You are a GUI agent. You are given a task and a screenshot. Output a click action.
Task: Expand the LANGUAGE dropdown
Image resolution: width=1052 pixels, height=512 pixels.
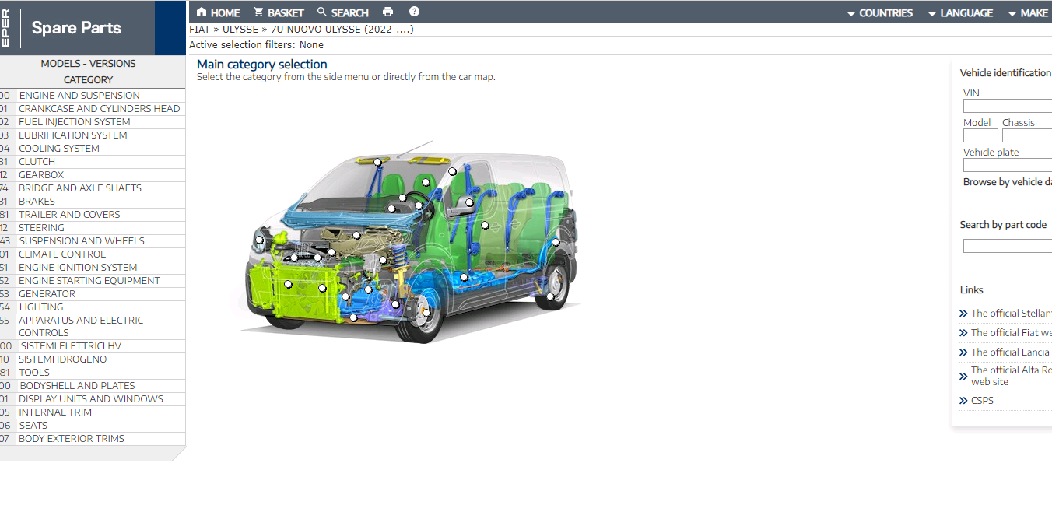click(960, 13)
